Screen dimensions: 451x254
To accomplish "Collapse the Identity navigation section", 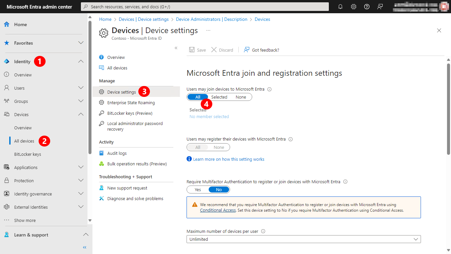I will point(81,61).
